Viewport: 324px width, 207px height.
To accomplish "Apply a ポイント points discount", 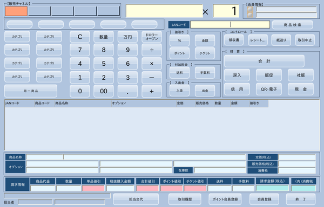I will [179, 53].
